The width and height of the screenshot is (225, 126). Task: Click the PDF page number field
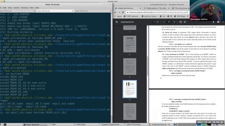(x=154, y=22)
